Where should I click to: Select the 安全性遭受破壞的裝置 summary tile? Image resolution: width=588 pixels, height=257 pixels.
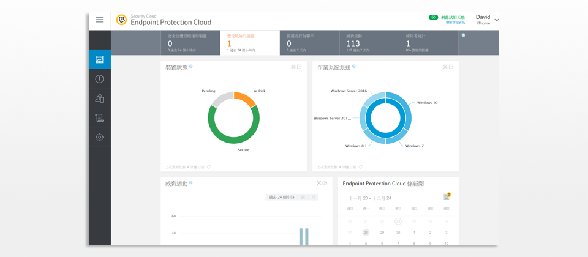click(x=190, y=43)
